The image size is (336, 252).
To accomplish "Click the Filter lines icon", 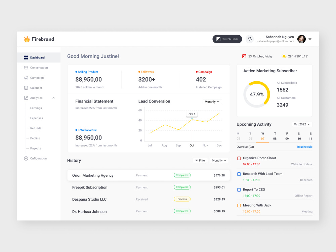I will tap(197, 161).
